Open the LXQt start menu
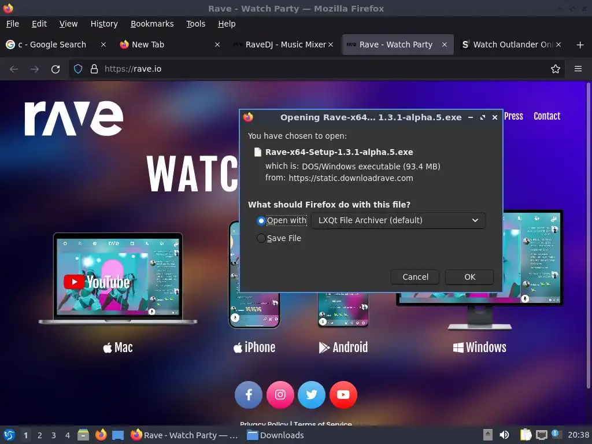592x444 pixels. point(9,435)
